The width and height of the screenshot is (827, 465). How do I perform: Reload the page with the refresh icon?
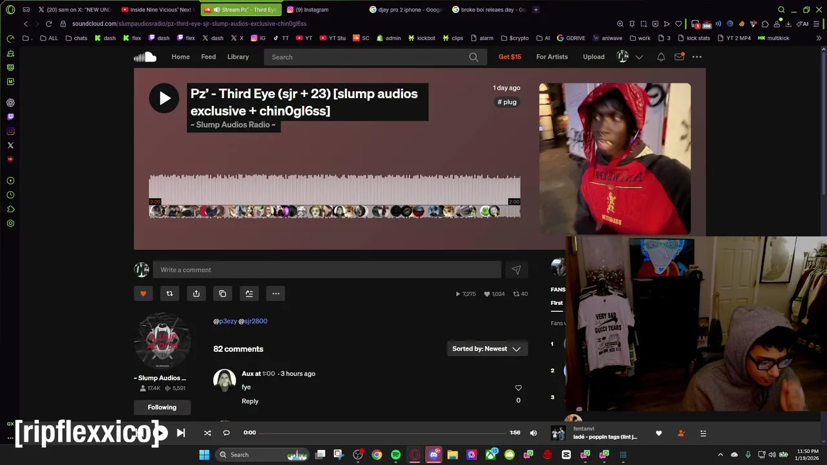(48, 24)
